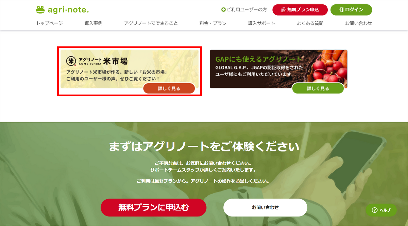
Task: Click the arrow icon beside ご利用ユーザーの方
Action: tap(223, 10)
